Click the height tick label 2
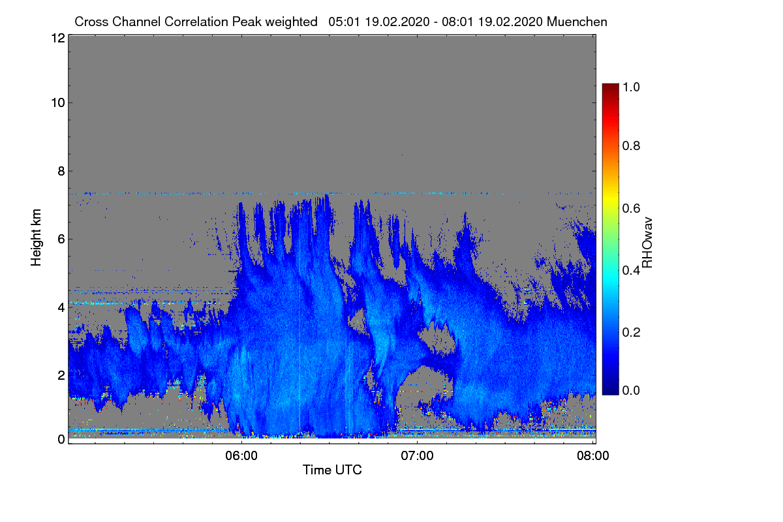 click(61, 375)
